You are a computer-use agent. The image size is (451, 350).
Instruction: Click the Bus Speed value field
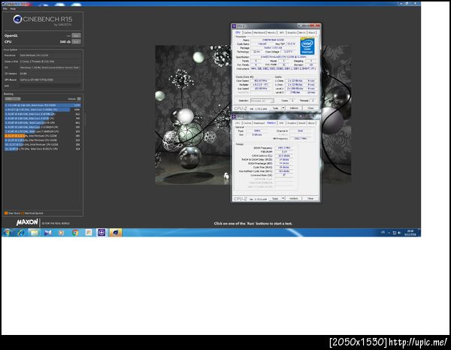tap(261, 89)
